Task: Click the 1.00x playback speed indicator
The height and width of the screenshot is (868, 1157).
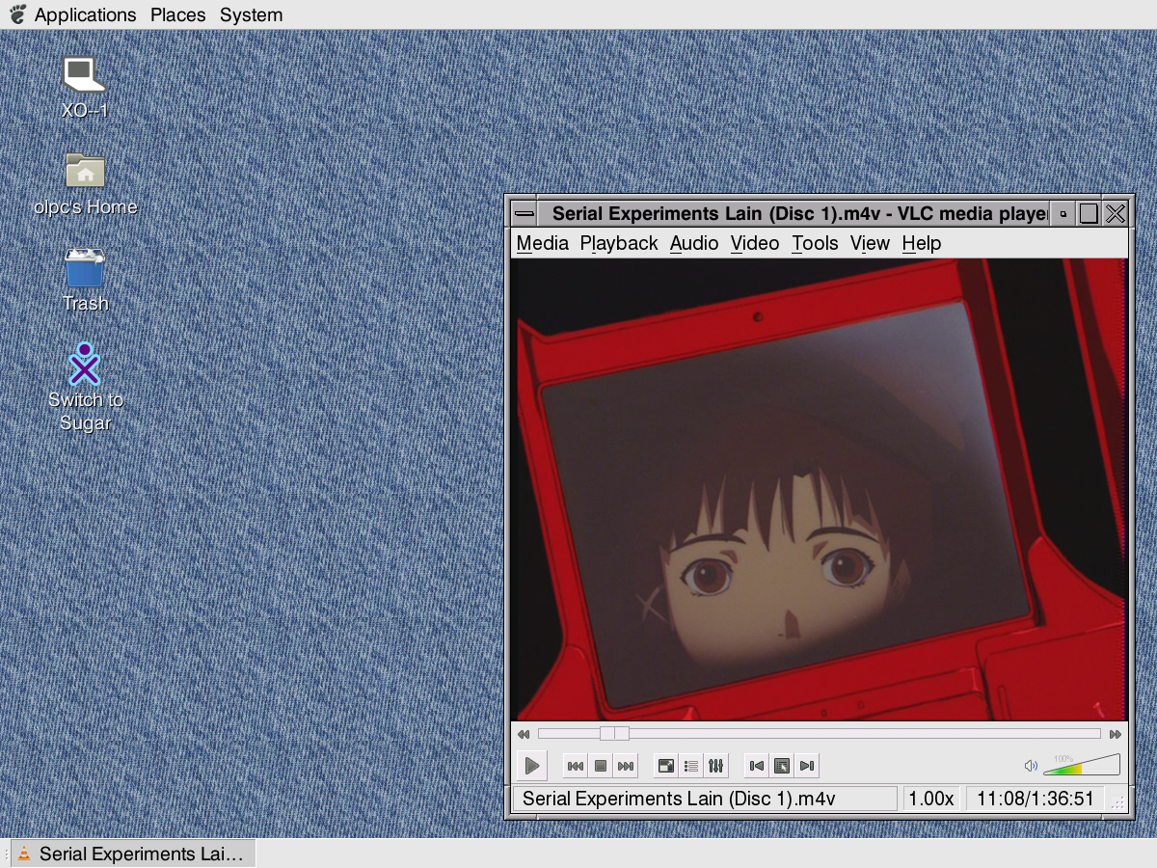Action: pos(931,799)
